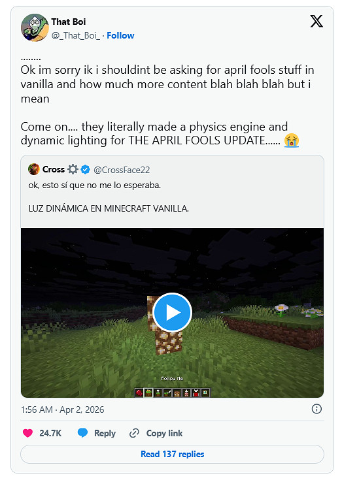The width and height of the screenshot is (342, 482).
Task: Open Read 137 replies button
Action: point(172,454)
